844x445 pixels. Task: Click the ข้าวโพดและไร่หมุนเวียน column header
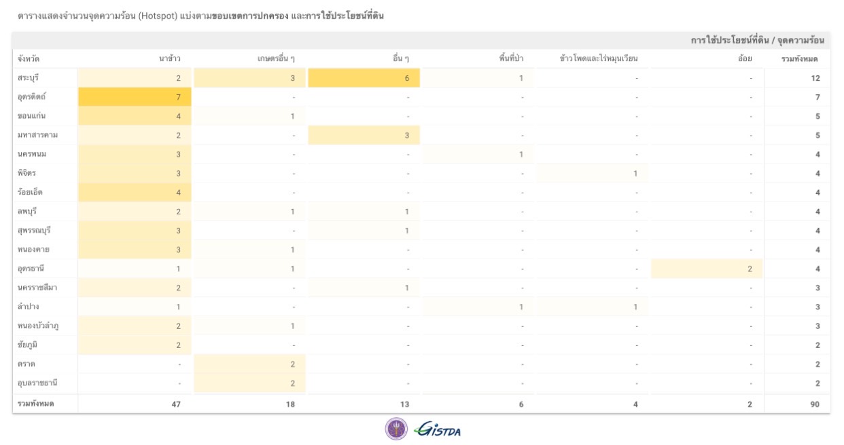tap(599, 59)
